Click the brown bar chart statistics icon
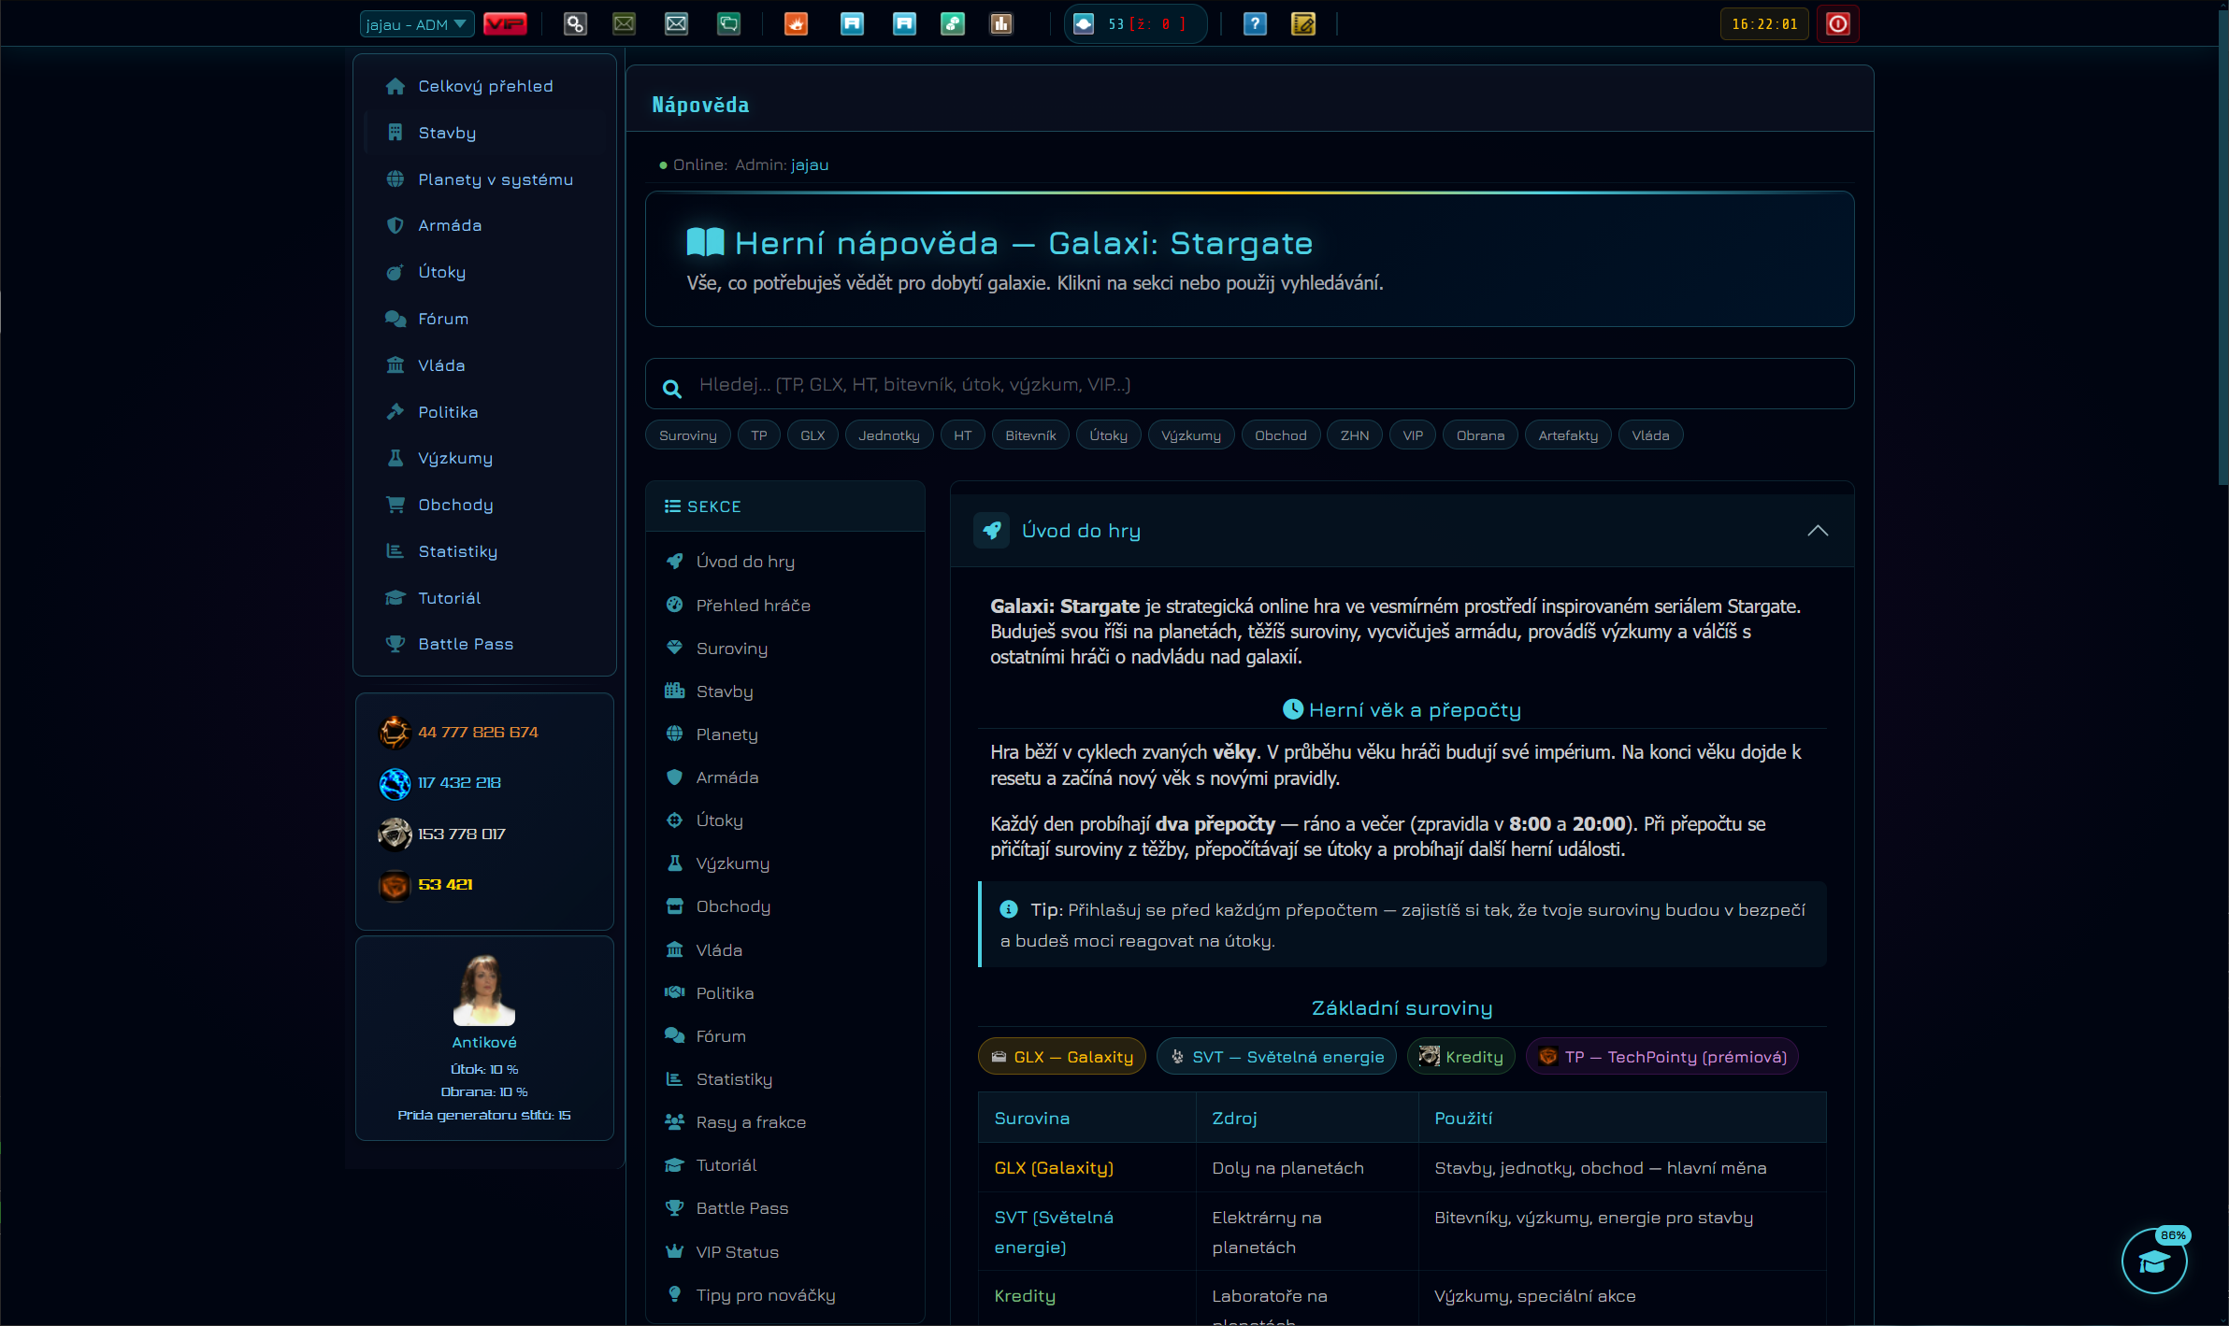This screenshot has width=2229, height=1326. (1001, 24)
